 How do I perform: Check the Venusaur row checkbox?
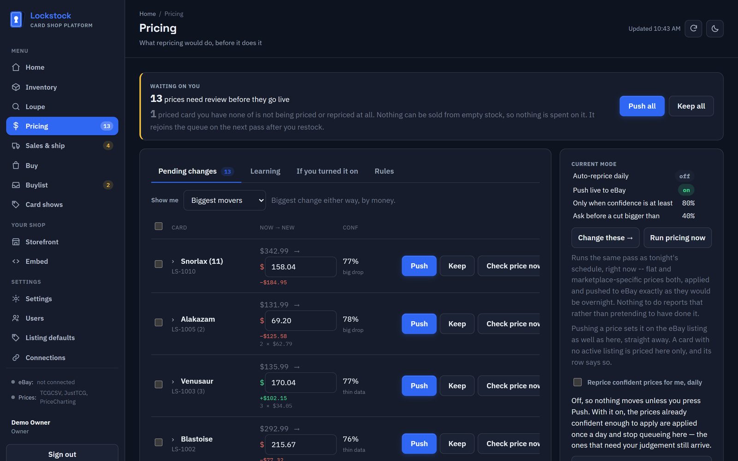click(x=159, y=384)
